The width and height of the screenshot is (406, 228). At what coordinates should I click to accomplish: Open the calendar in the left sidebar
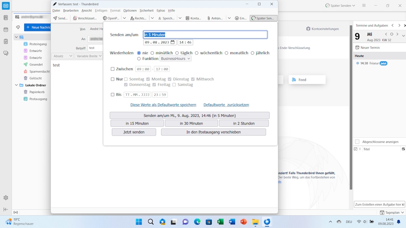6,30
